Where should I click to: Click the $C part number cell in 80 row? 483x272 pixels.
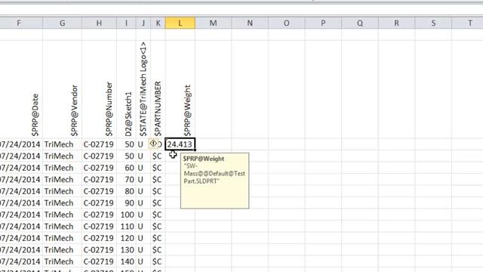pyautogui.click(x=158, y=191)
